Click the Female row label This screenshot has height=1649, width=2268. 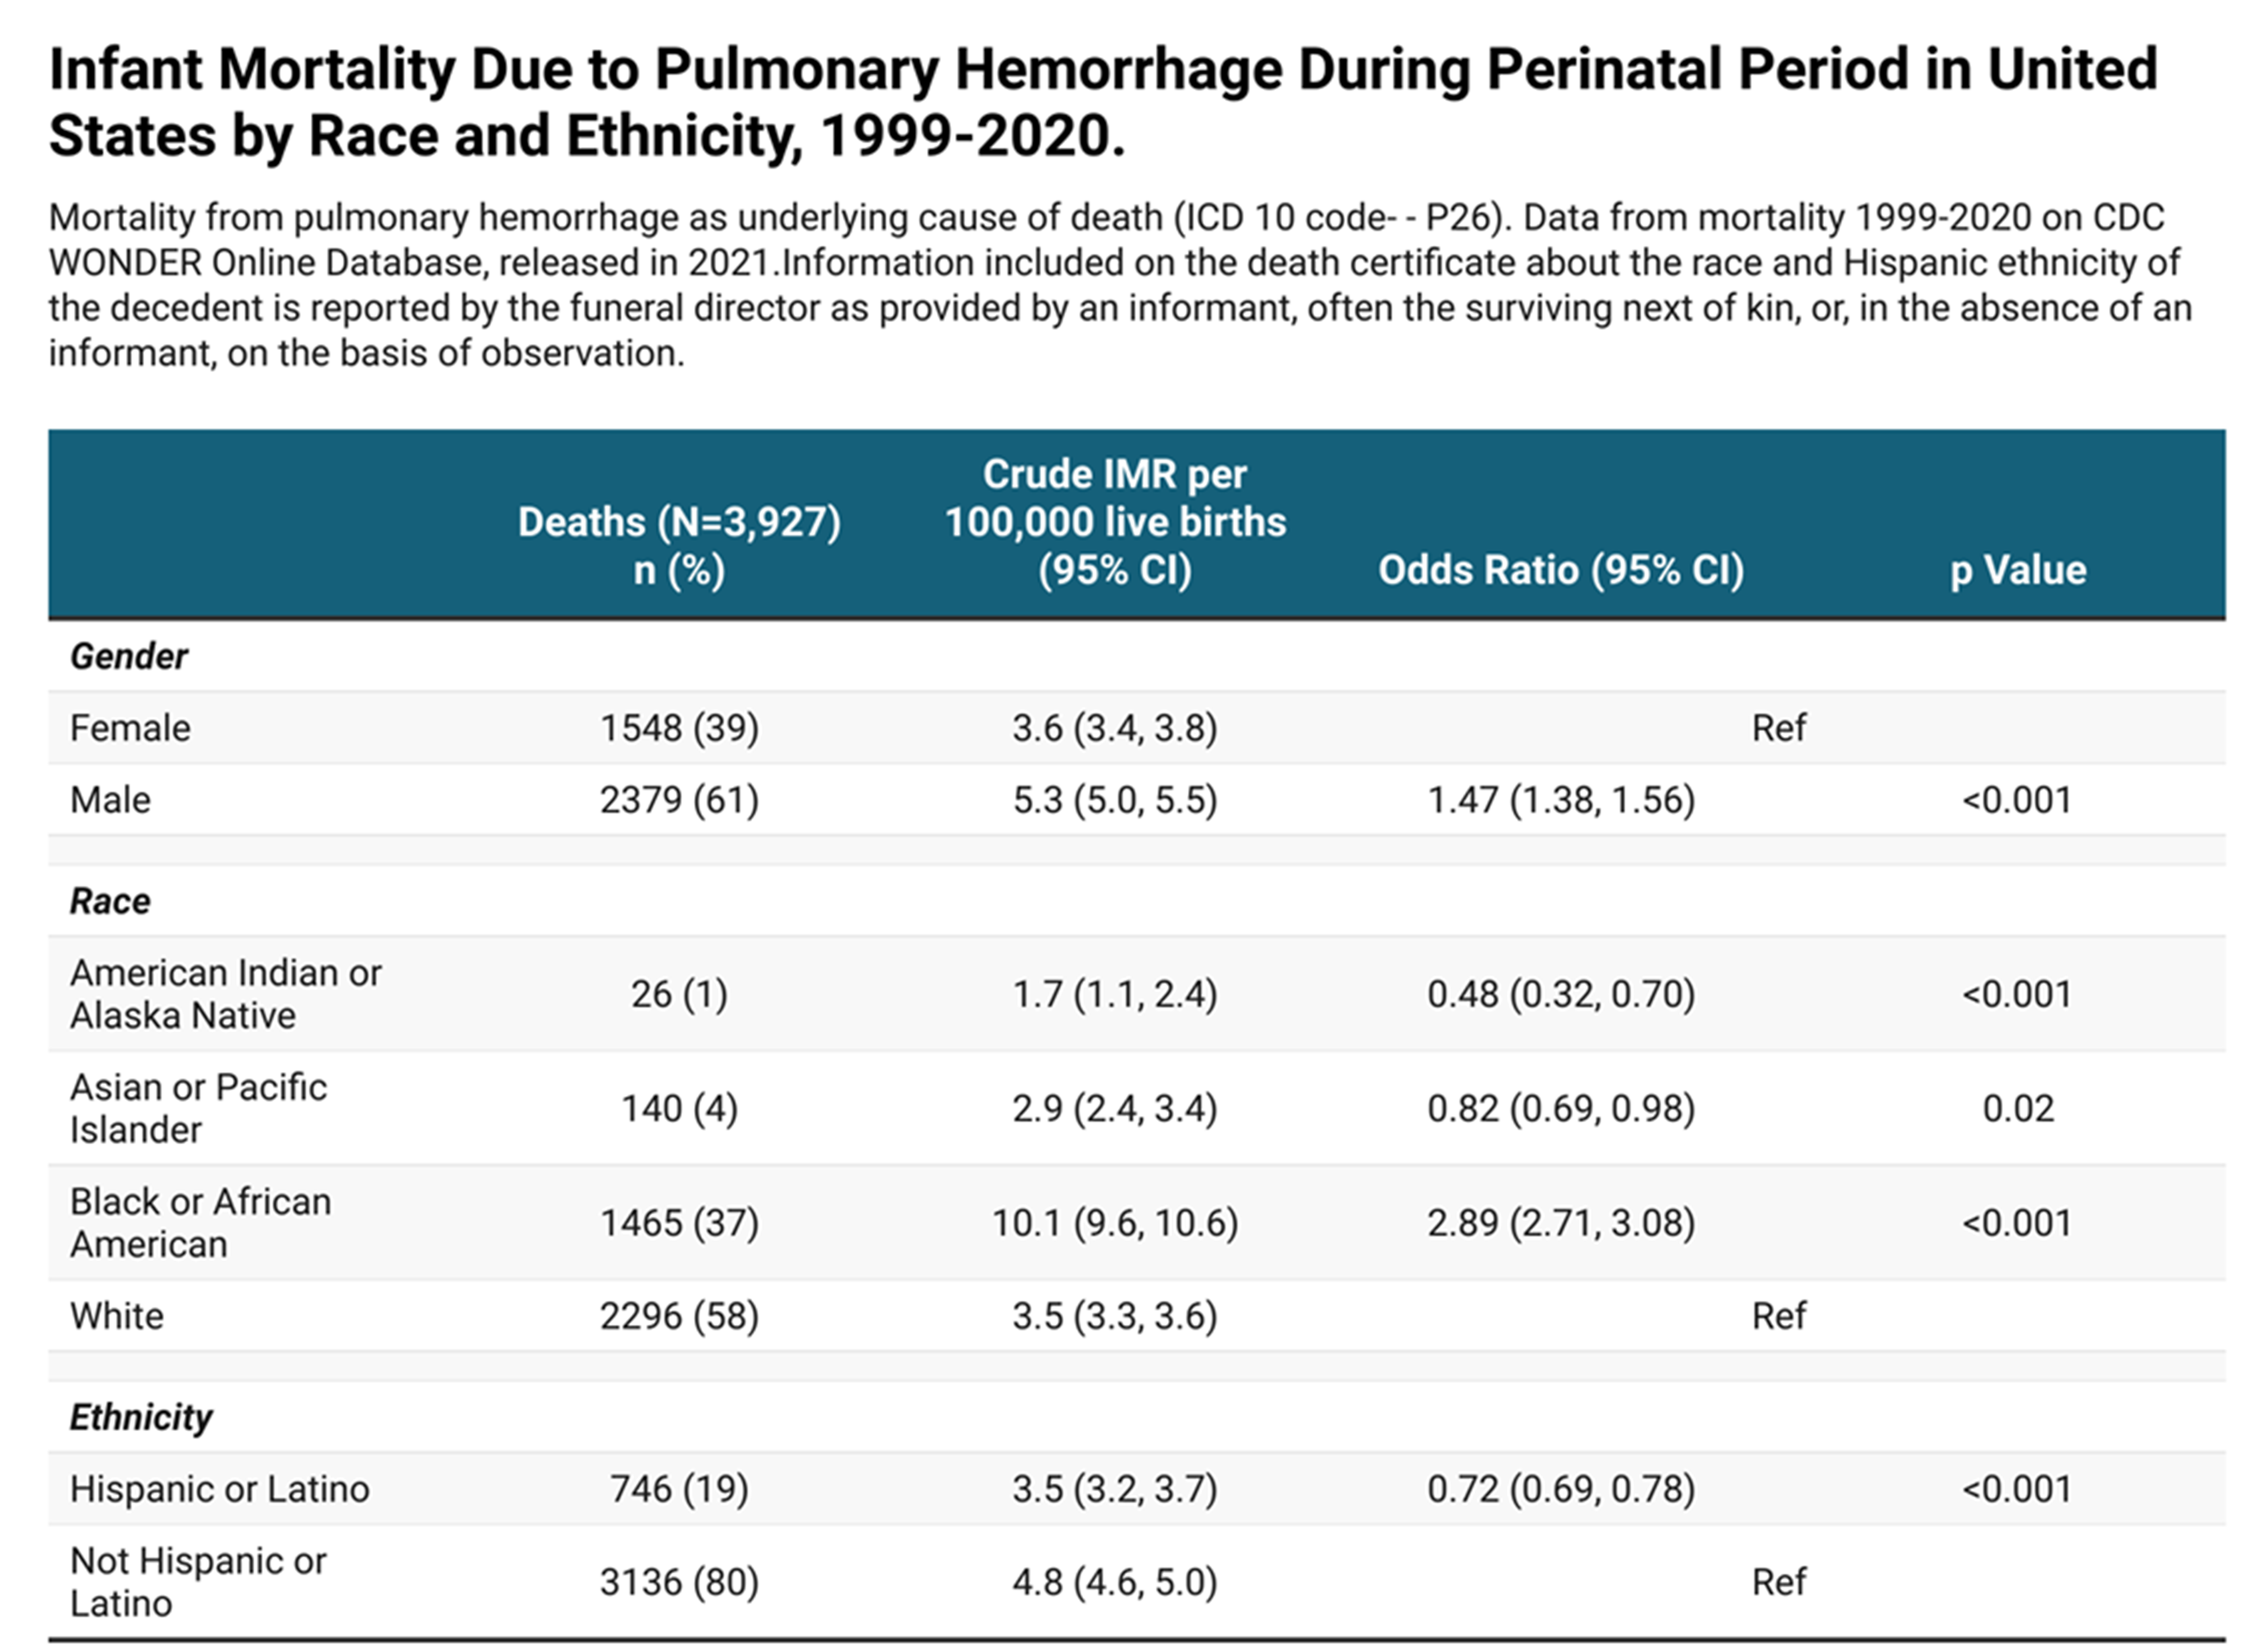pos(130,727)
